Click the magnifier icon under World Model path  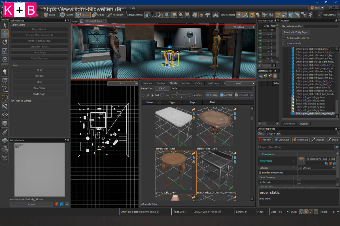tap(327, 164)
